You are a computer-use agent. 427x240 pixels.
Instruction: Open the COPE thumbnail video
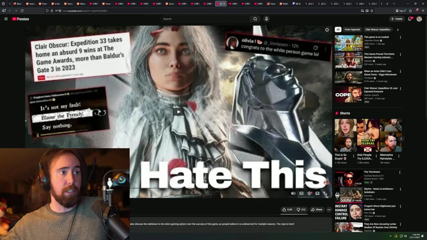(x=349, y=94)
